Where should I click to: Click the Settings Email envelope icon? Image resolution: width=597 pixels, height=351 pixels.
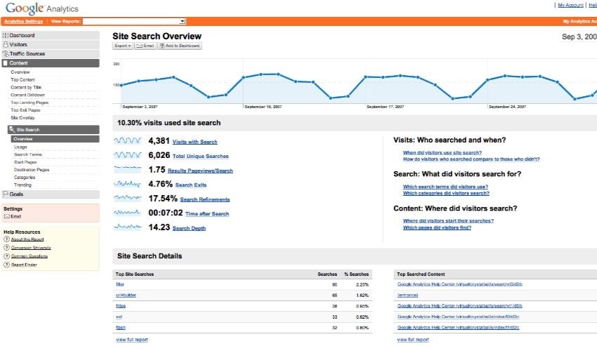[x=7, y=216]
